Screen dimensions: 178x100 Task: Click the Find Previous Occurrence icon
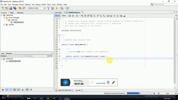[85, 16]
